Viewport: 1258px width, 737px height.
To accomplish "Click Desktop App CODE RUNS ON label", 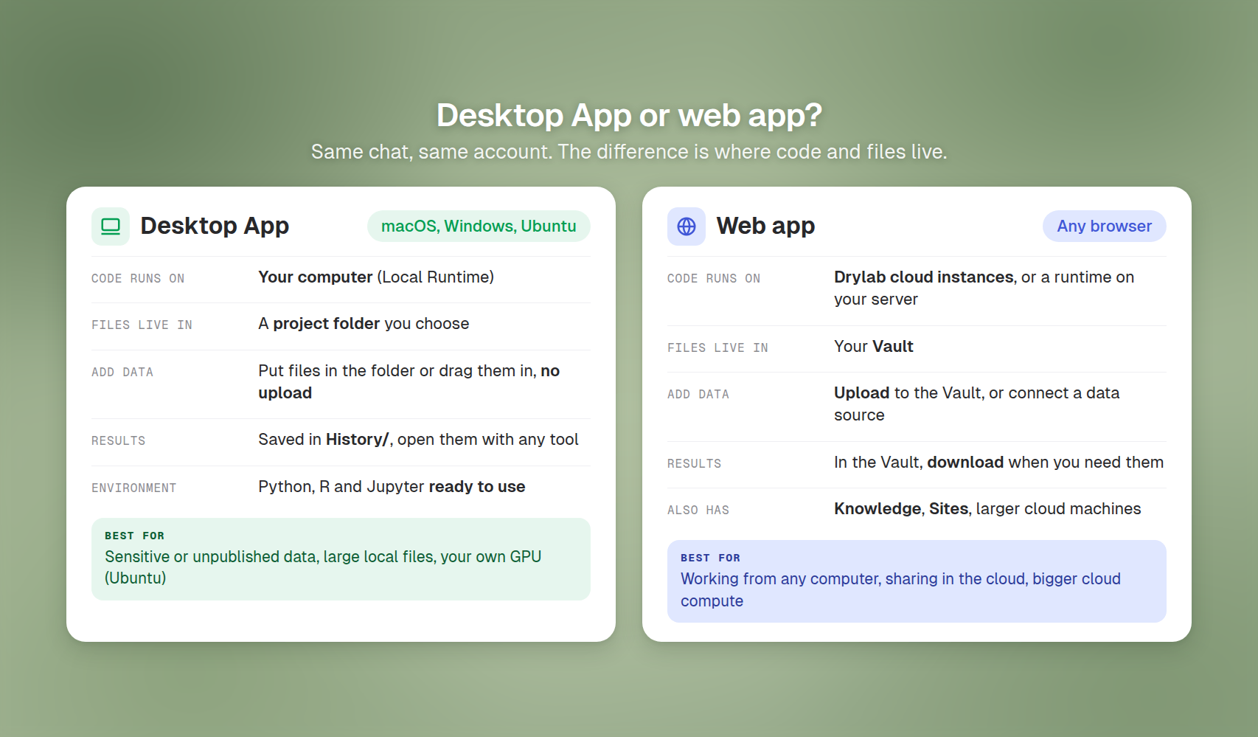I will [138, 279].
